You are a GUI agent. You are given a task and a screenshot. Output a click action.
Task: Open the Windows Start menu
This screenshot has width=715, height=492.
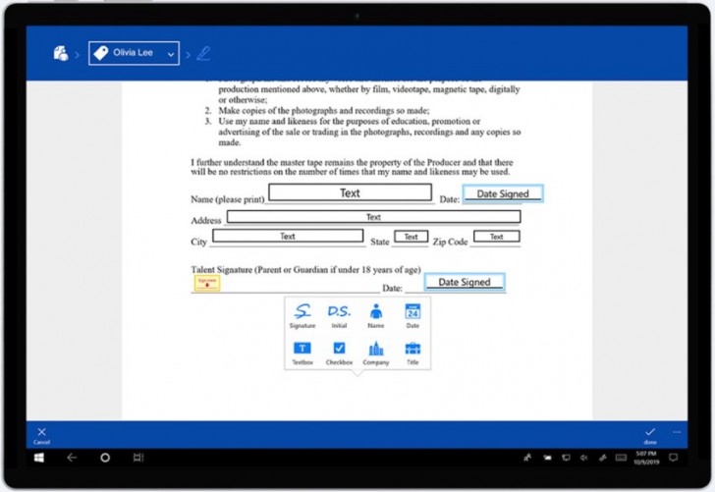(x=39, y=458)
